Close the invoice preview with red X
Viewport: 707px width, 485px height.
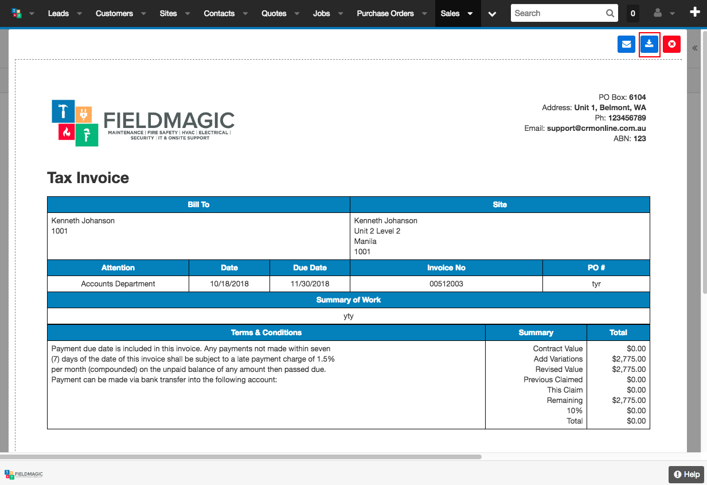pos(671,44)
